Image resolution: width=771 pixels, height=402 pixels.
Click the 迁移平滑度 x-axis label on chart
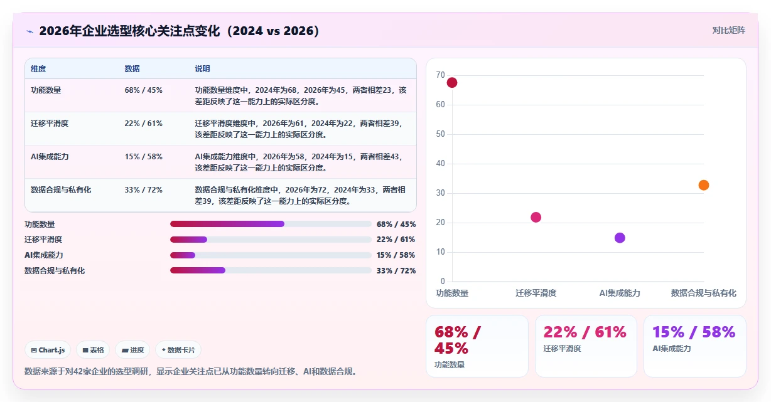click(536, 293)
